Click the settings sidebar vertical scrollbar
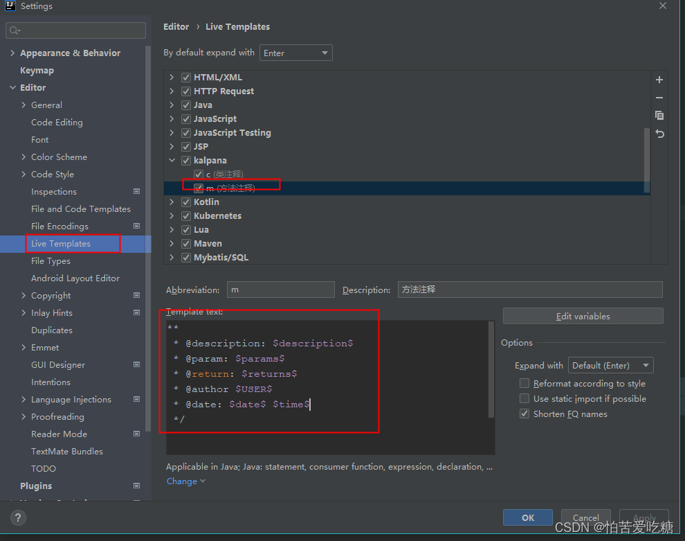This screenshot has width=685, height=541. (x=148, y=238)
